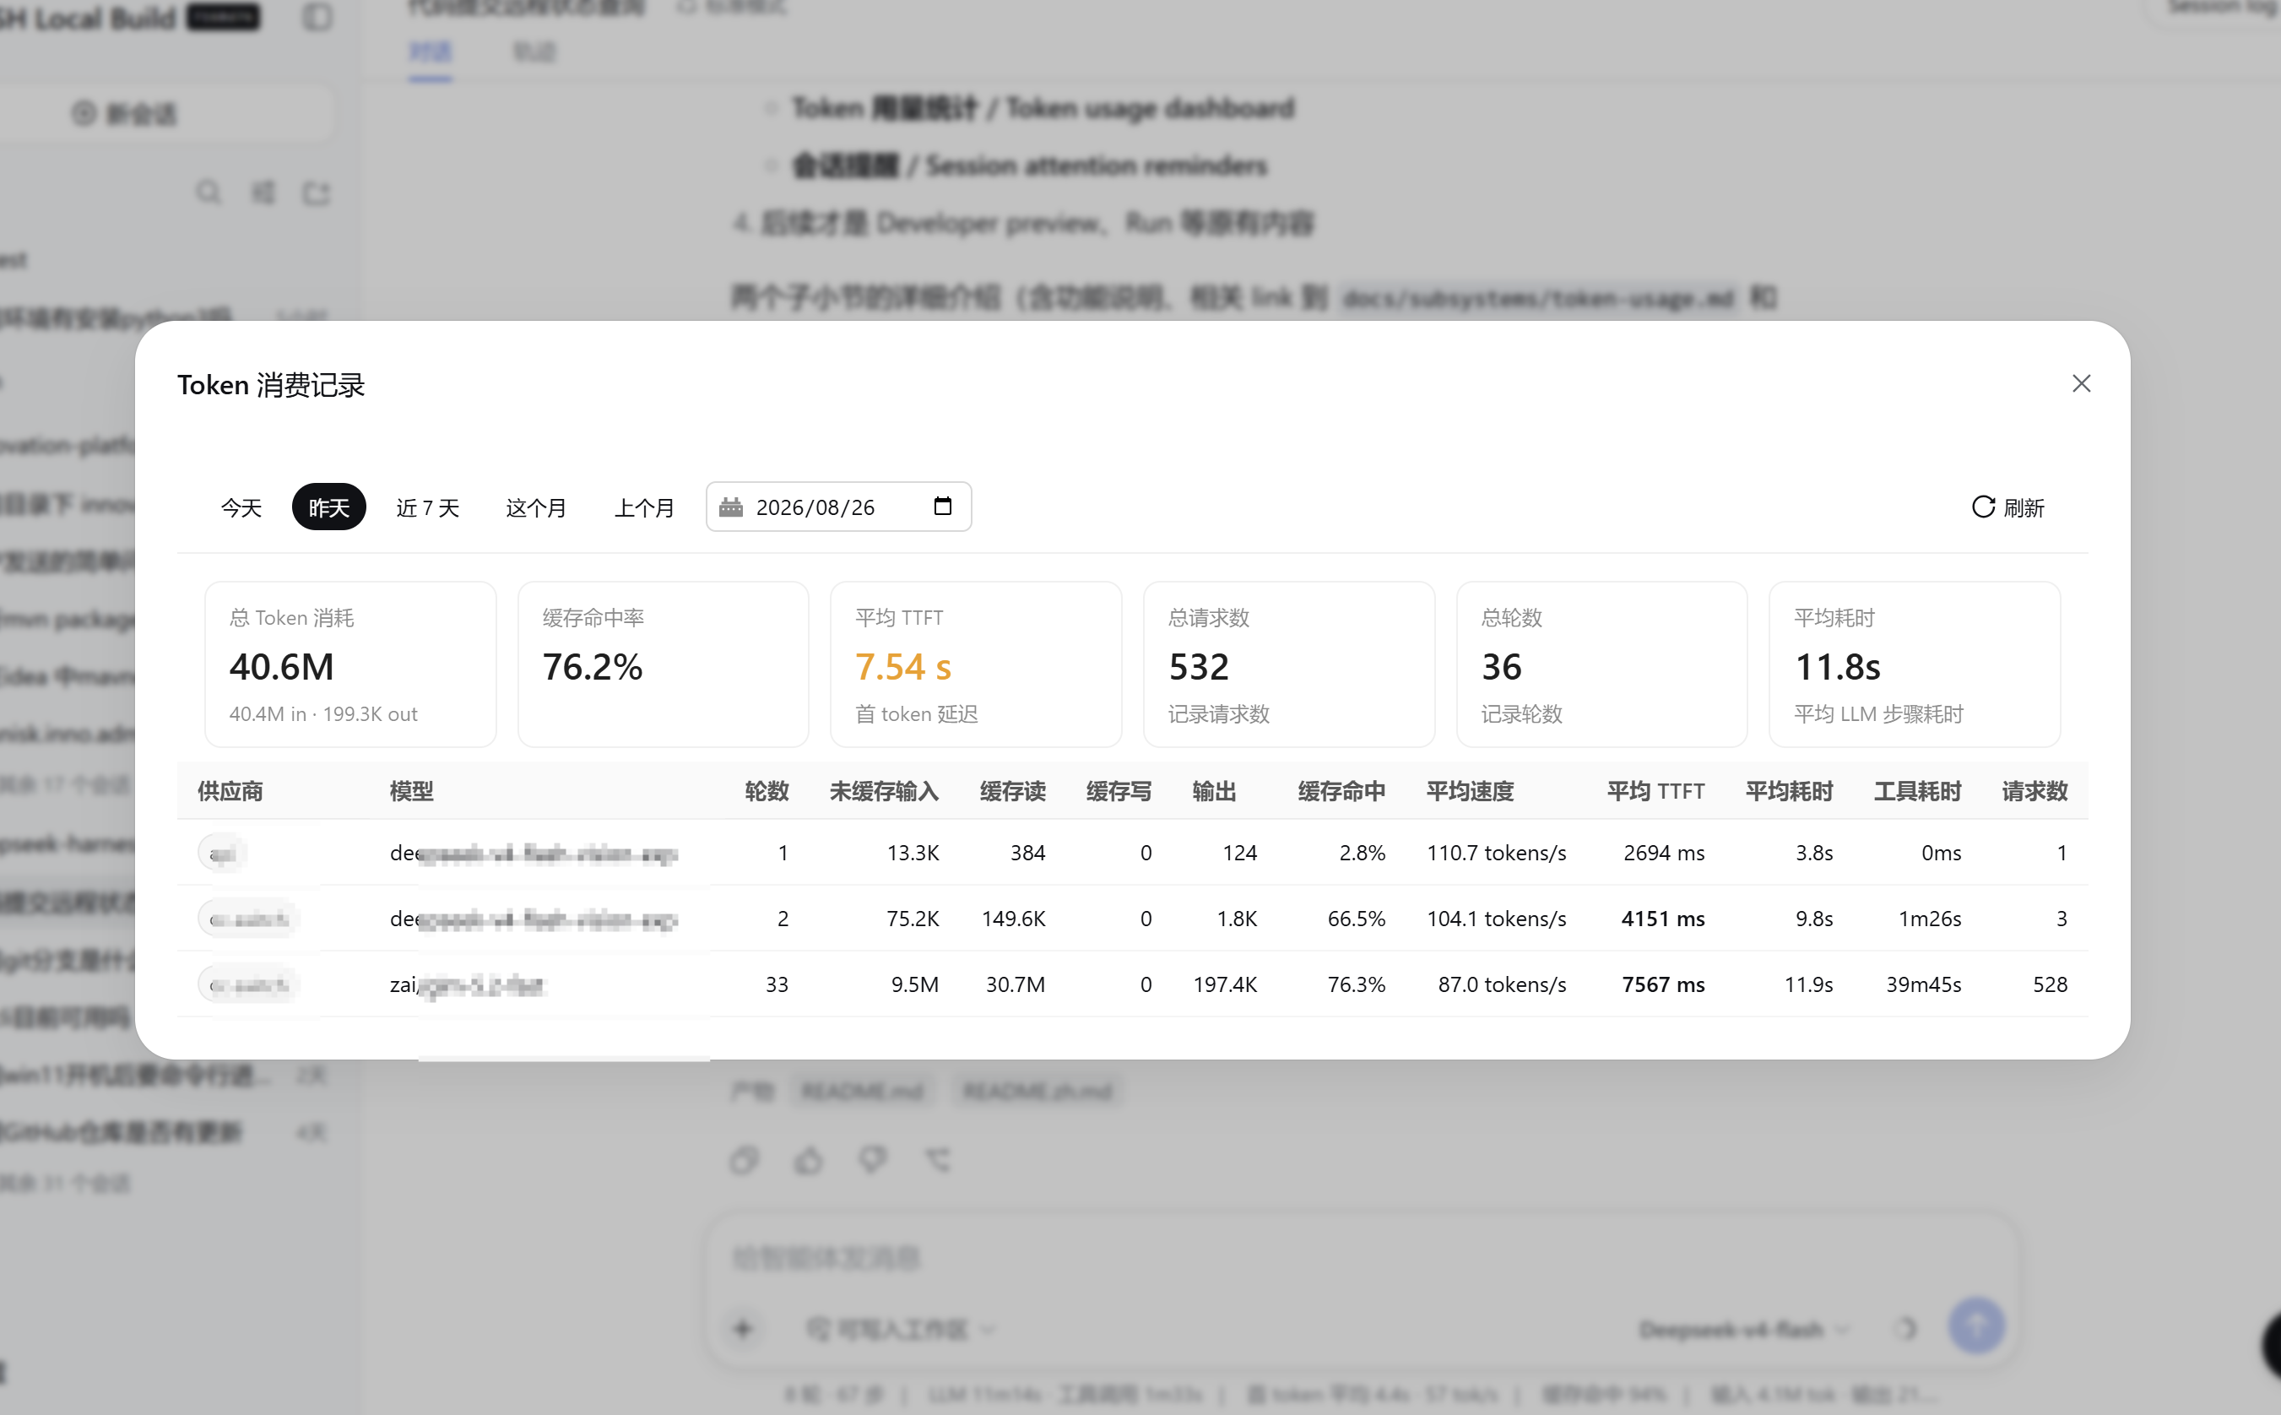Open the Deepseek-v4-flash model dropdown in background
Viewport: 2281px width, 1415px height.
[x=1743, y=1330]
